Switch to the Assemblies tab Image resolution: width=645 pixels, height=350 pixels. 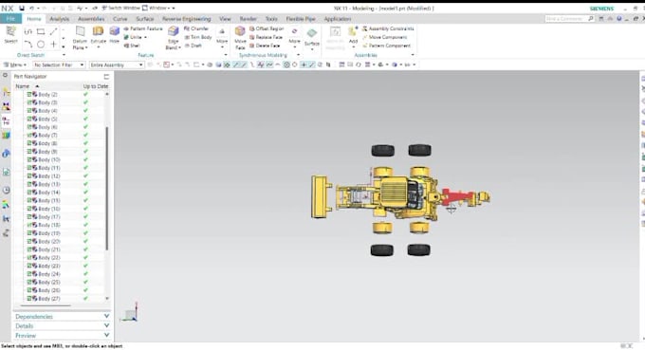[91, 19]
